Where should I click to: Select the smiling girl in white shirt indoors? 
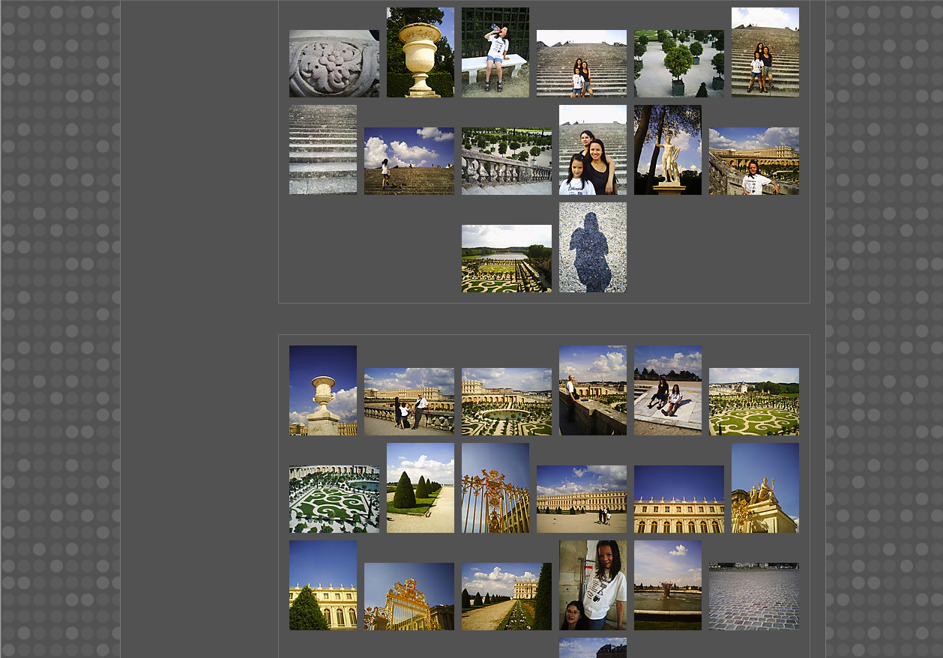(592, 585)
